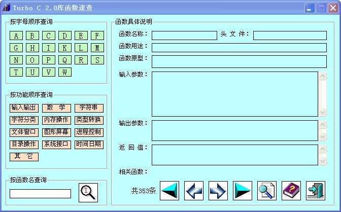
Task: Go to the previous record with the blue left arrow
Action: [x=194, y=191]
